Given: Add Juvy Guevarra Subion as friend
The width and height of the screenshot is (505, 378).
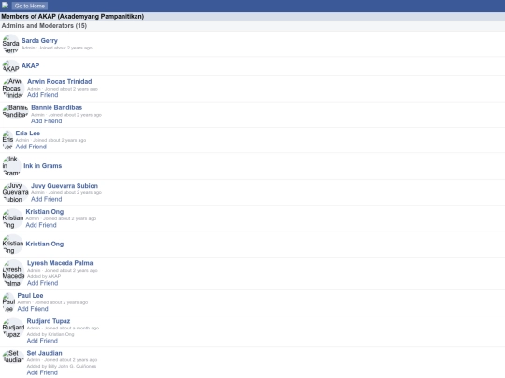Looking at the screenshot, I should point(47,200).
